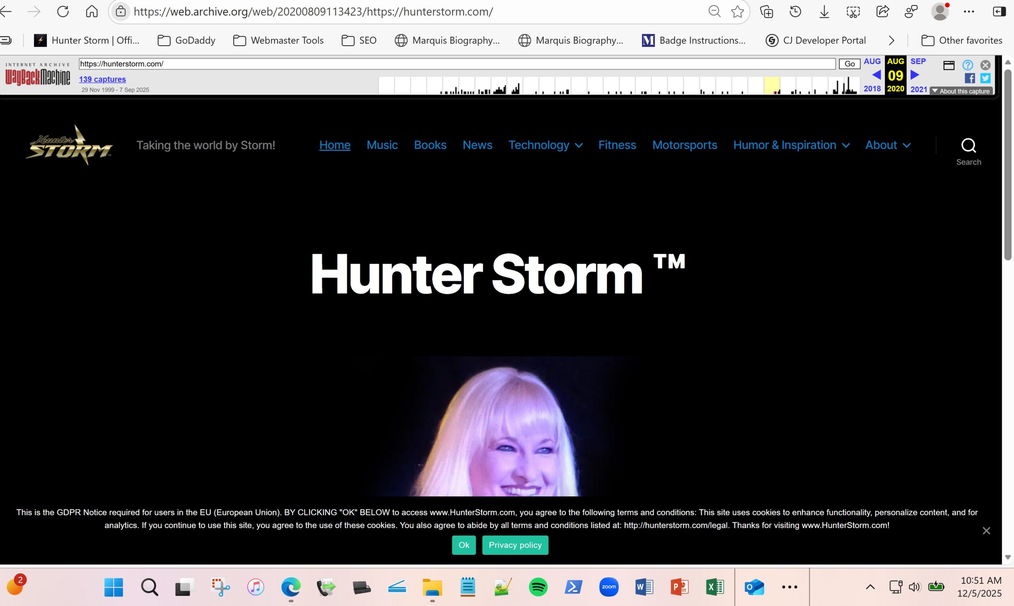Share the capture on Facebook

pos(970,78)
